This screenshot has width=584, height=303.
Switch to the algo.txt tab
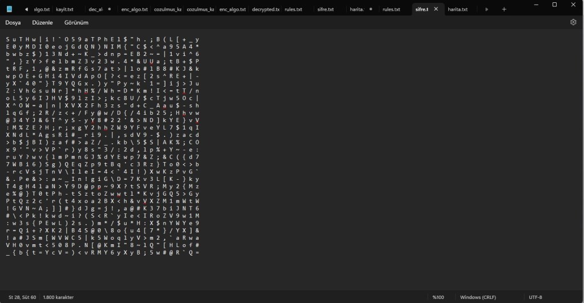[42, 10]
